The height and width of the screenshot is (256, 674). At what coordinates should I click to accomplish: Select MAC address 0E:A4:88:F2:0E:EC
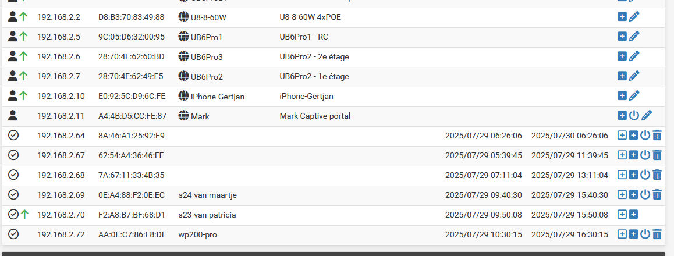point(132,195)
